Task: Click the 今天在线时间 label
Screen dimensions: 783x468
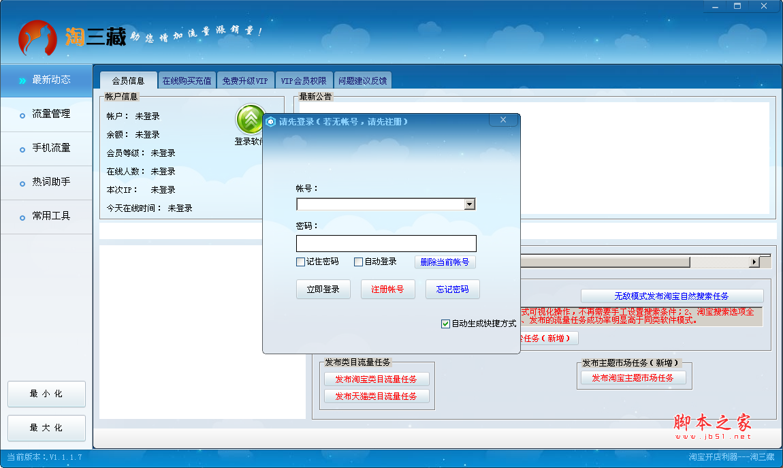Action: [x=133, y=208]
